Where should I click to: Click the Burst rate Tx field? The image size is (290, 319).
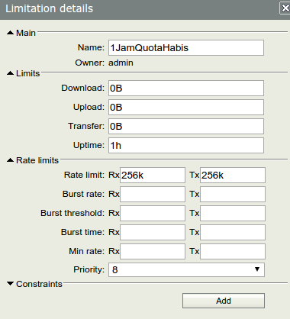coord(233,194)
